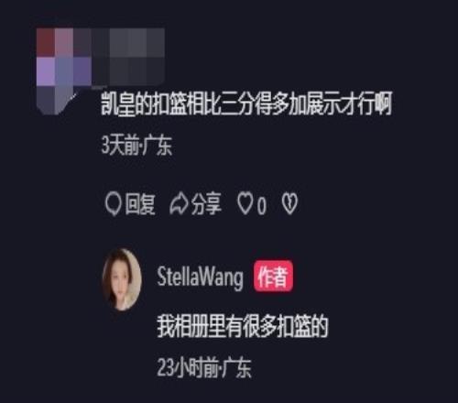Select the comment about 凯皇的扣篮
The height and width of the screenshot is (403, 458).
(x=246, y=103)
